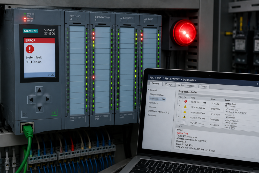Select the Wire break event entry
This screenshot has height=173, width=259.
click(230, 117)
